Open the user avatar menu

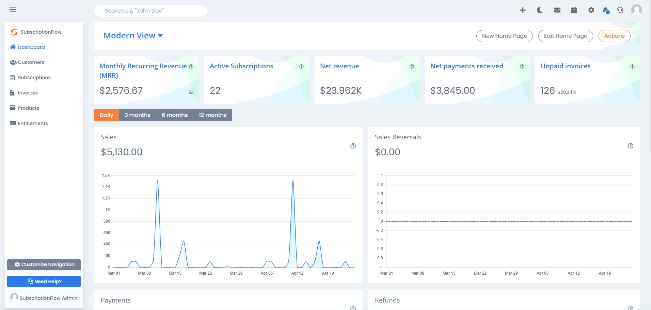pos(636,10)
